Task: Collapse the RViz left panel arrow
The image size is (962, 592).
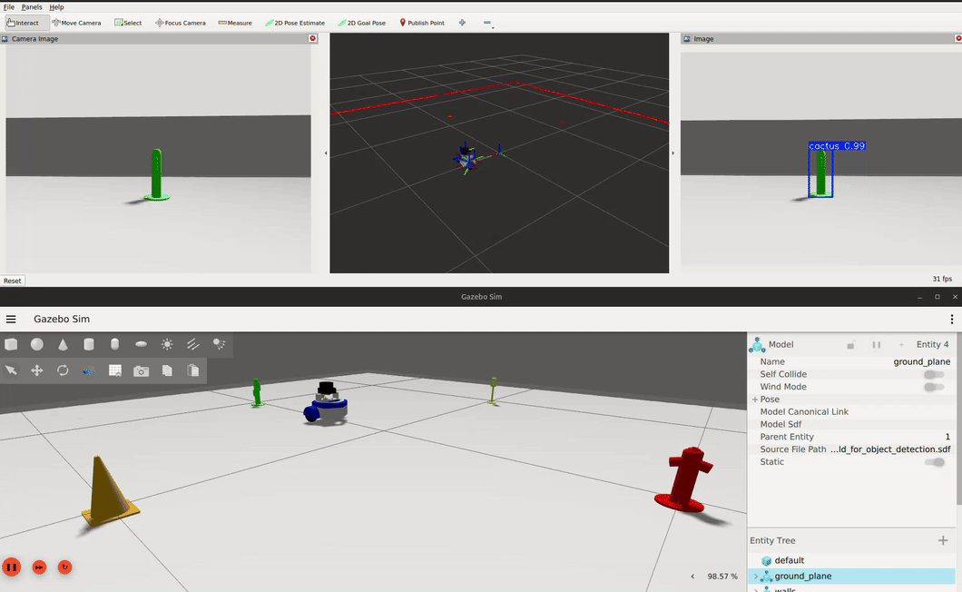Action: [x=326, y=153]
